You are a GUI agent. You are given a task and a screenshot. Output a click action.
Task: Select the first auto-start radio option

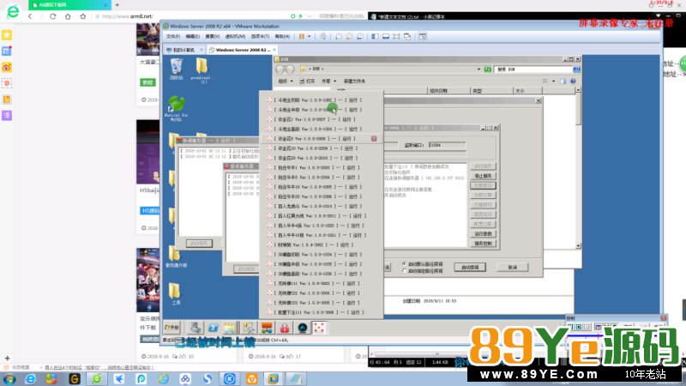coord(404,264)
